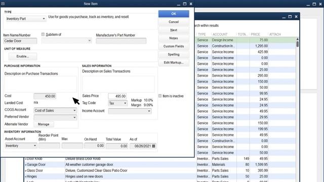The width and height of the screenshot is (324, 182).
Task: Click the Item List scrollbar thumb
Action: [x=297, y=44]
